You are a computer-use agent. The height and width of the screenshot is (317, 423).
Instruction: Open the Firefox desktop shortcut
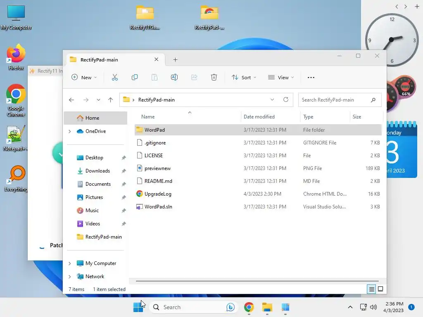pos(16,57)
